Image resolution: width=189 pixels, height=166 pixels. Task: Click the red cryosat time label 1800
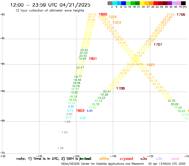(103, 14)
